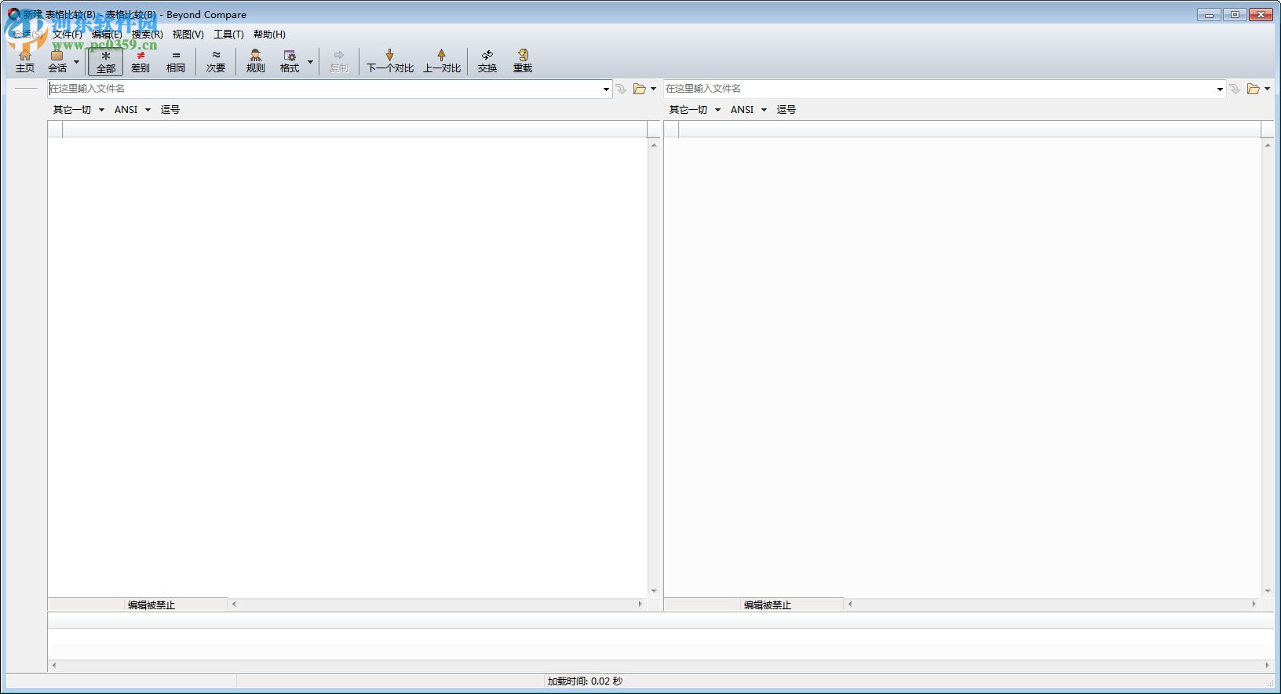Expand right browse folder dropdown arrow
Image resolution: width=1281 pixels, height=694 pixels.
point(1267,89)
